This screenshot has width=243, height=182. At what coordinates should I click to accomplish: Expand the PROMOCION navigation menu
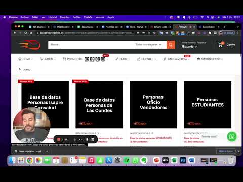[x=85, y=59]
